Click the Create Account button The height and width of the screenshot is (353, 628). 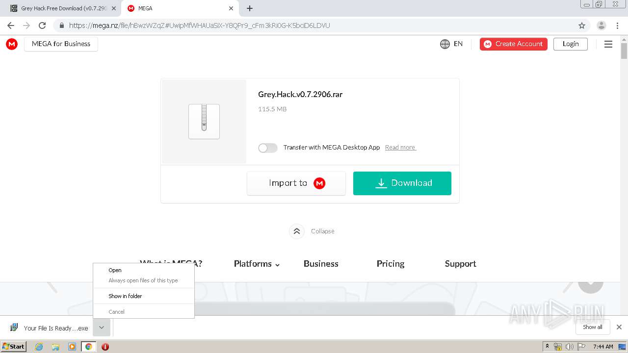coord(514,44)
